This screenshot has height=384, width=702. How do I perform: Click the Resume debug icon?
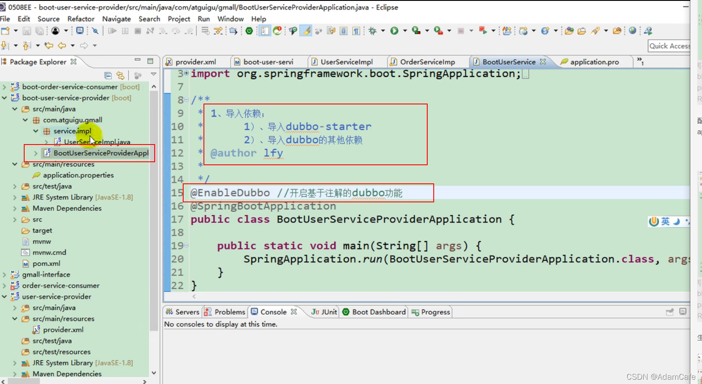pos(112,31)
